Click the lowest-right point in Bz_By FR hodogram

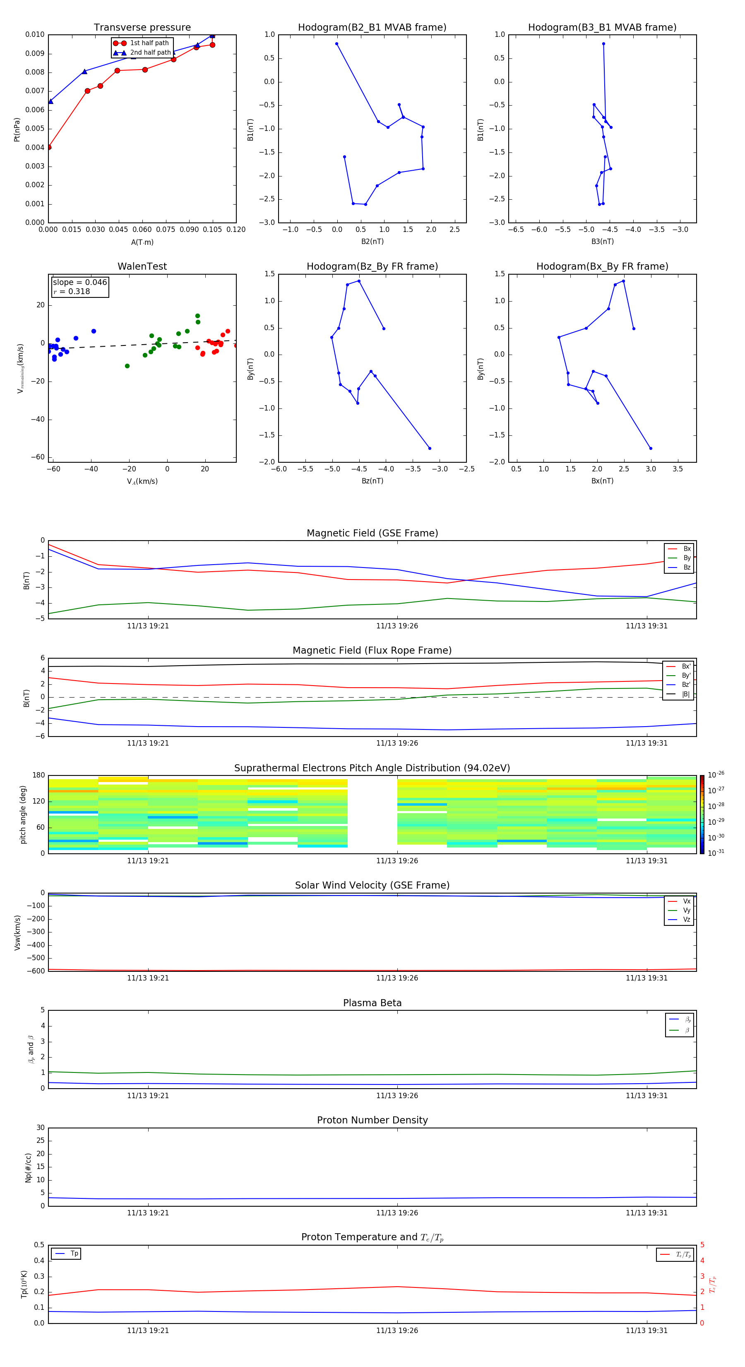tap(430, 448)
